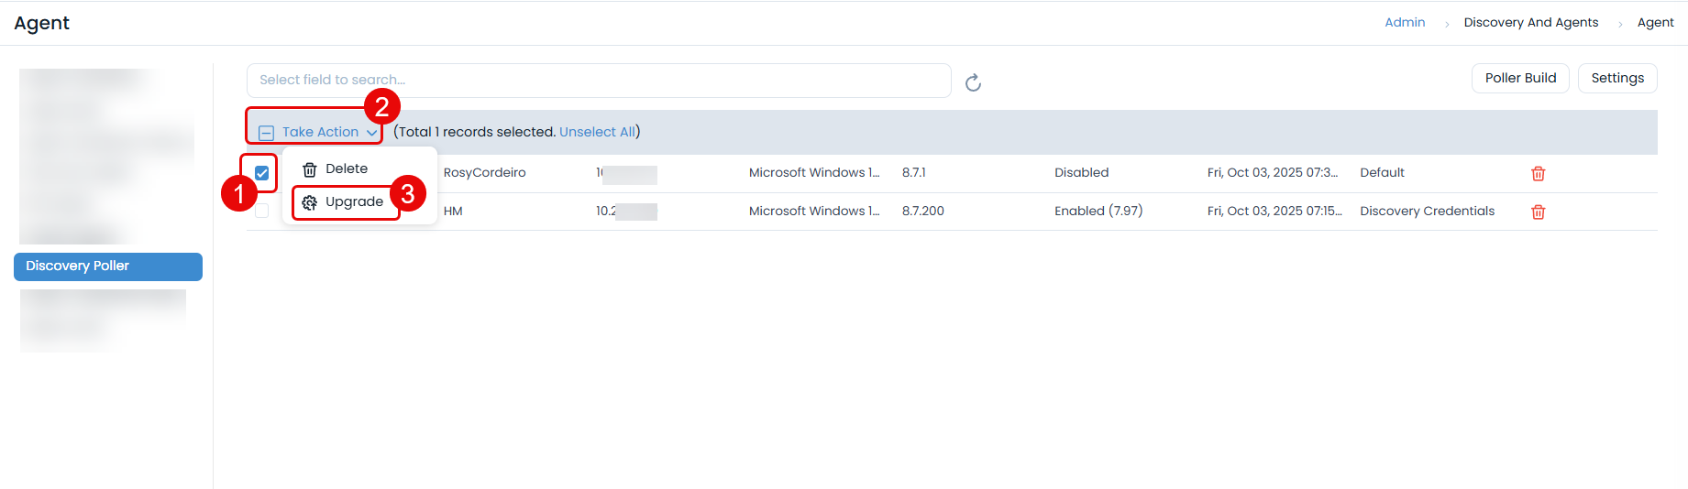This screenshot has width=1688, height=489.
Task: Select Discovery Poller in the sidebar
Action: click(x=107, y=266)
